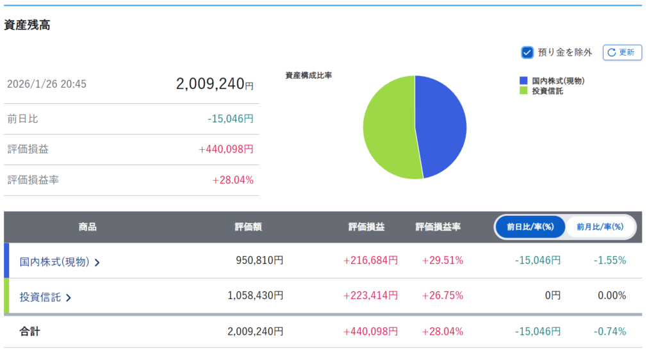
Task: Click chevron arrow beside 投資信託
Action: coord(69,297)
